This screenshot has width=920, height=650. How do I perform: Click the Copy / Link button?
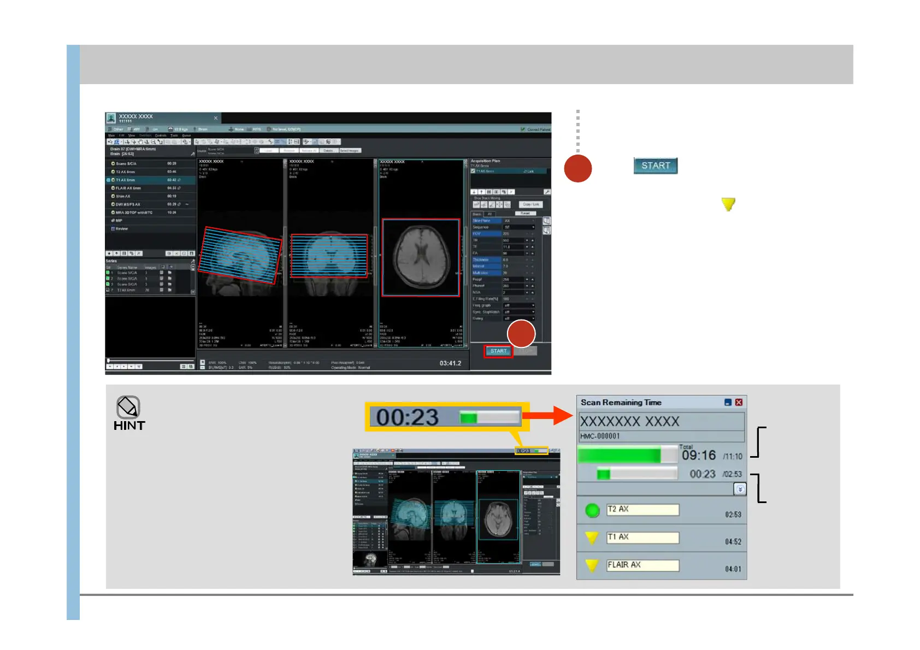tap(531, 204)
